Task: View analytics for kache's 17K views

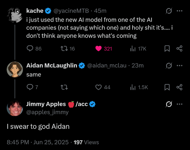Action: tap(133, 49)
